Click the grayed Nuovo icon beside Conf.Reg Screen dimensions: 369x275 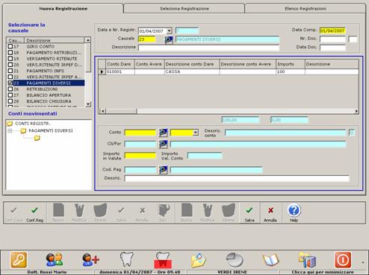(x=58, y=210)
